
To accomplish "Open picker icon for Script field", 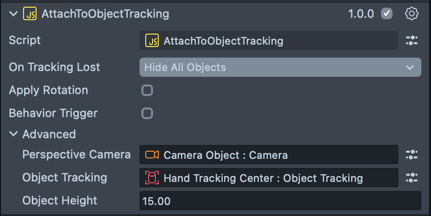I will [x=411, y=41].
